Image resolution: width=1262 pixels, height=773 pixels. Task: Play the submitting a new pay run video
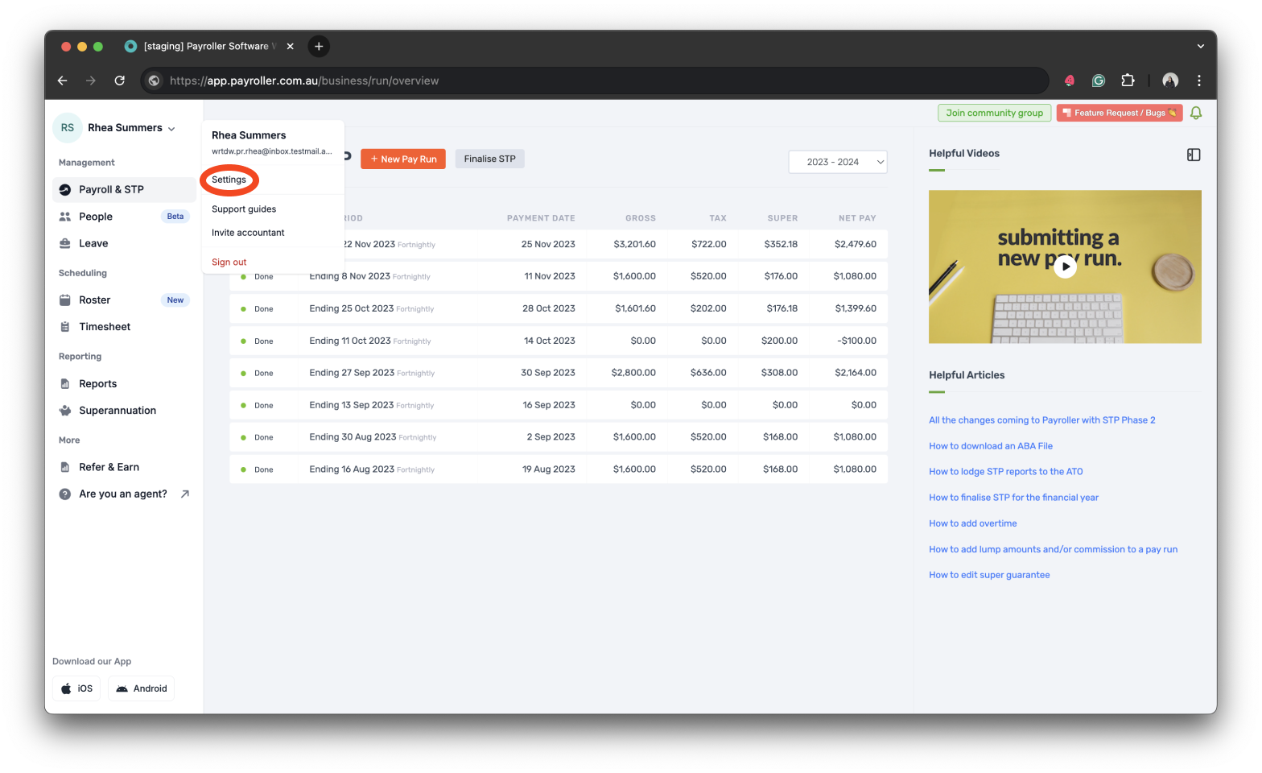[x=1065, y=267]
